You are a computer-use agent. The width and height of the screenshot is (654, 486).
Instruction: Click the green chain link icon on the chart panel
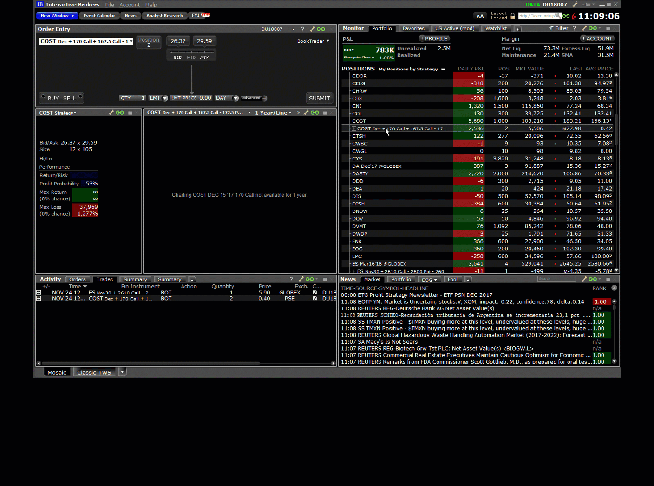[314, 112]
